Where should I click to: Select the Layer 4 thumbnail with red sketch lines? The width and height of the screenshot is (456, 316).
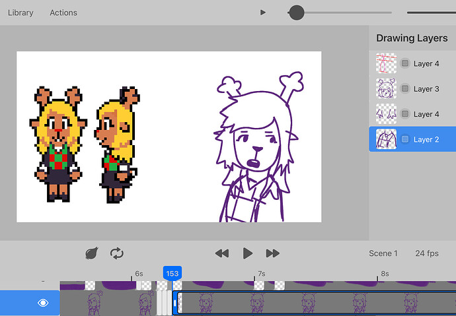click(x=386, y=63)
